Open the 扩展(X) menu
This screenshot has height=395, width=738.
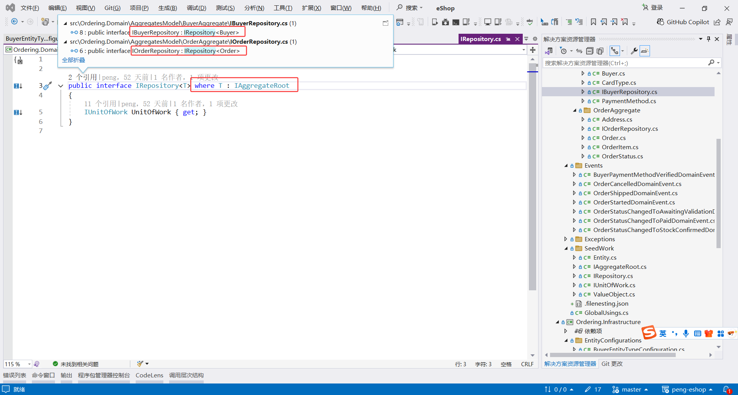click(311, 8)
